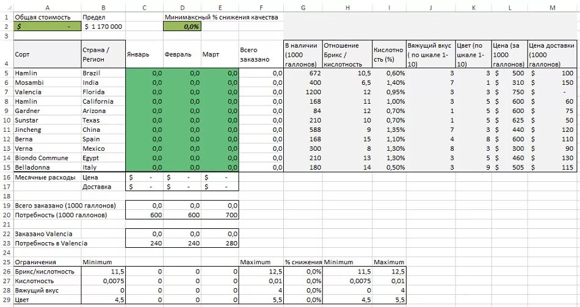Select row 4 header
This screenshot has height=307, width=580.
[6, 54]
